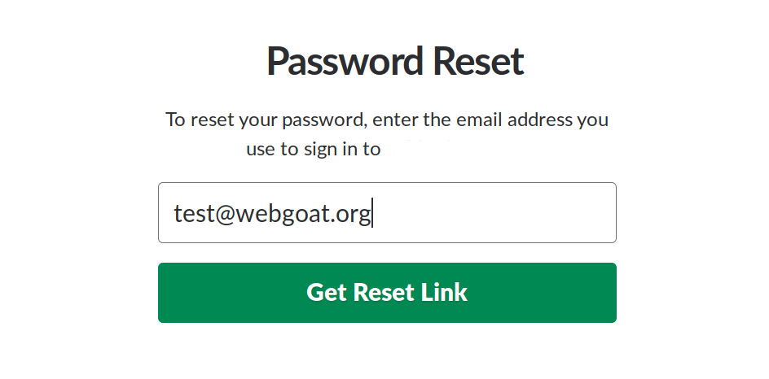Screen dimensions: 769x379
Task: Focus the email address input field
Action: (x=387, y=212)
